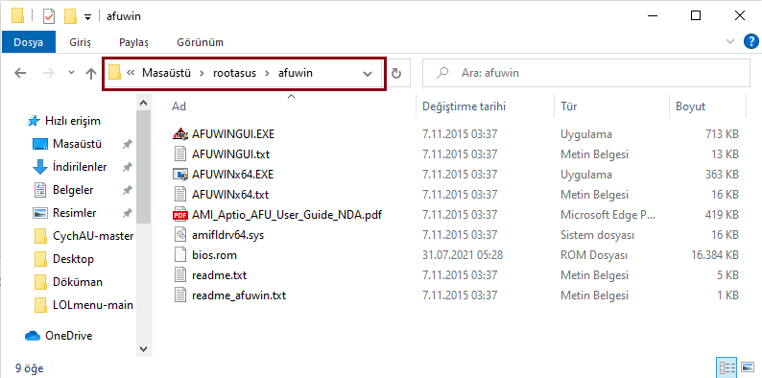Click the İndirilenler download arrow icon

pyautogui.click(x=40, y=167)
